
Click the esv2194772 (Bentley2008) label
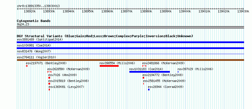[x=163, y=75]
